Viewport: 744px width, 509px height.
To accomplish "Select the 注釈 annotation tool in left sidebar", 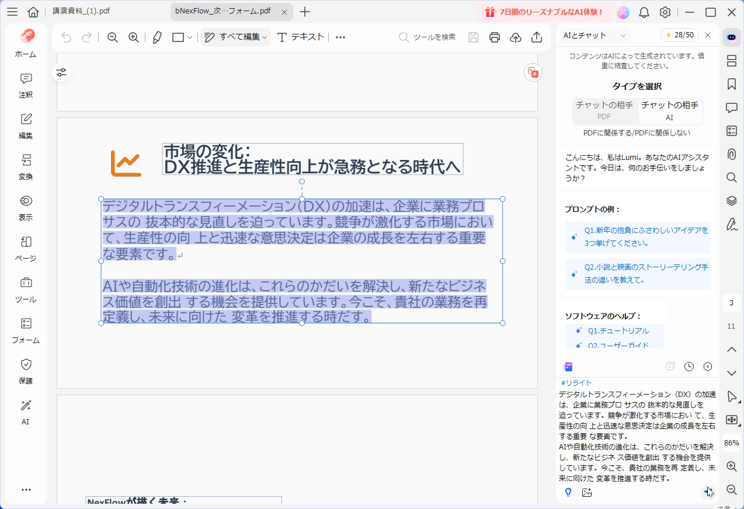I will (25, 86).
